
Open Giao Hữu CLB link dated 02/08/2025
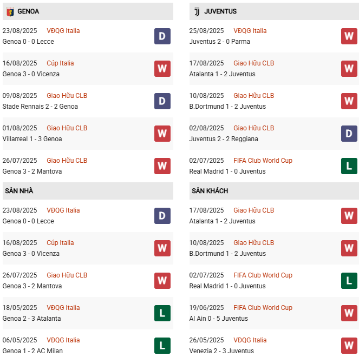(253, 128)
